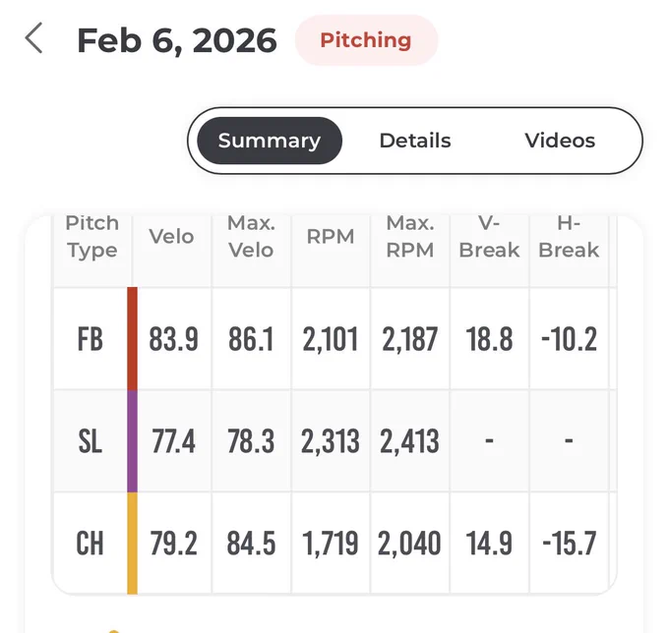Open the Details tab
Screen dimensions: 669x633
415,141
